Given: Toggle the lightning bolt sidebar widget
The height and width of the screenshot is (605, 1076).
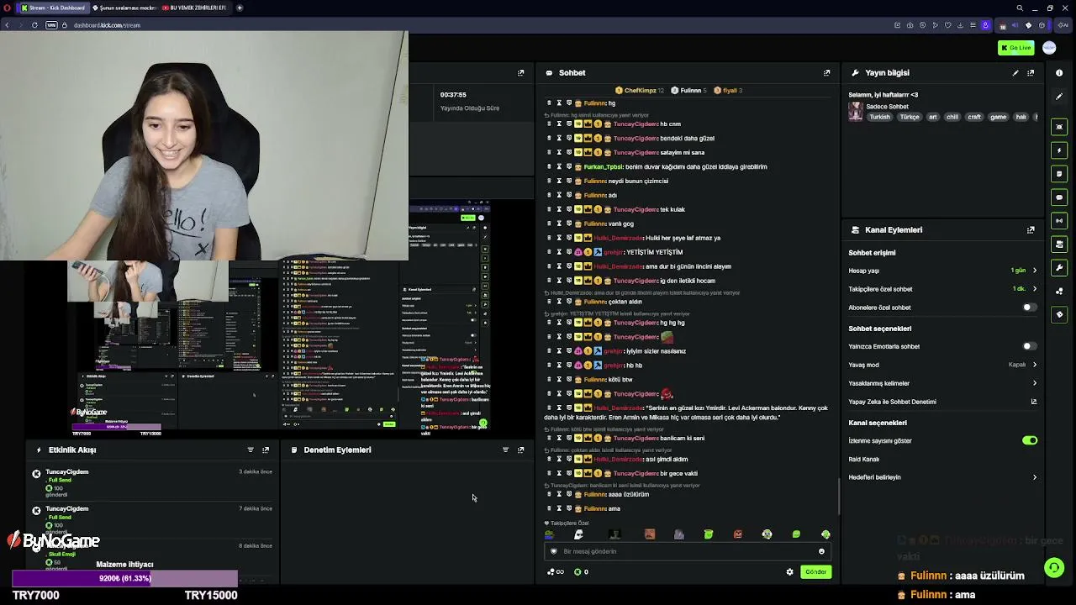Looking at the screenshot, I should [1059, 150].
